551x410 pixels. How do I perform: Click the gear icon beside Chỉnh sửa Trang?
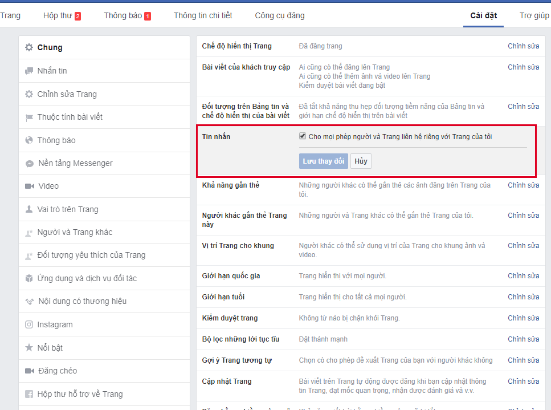[29, 94]
